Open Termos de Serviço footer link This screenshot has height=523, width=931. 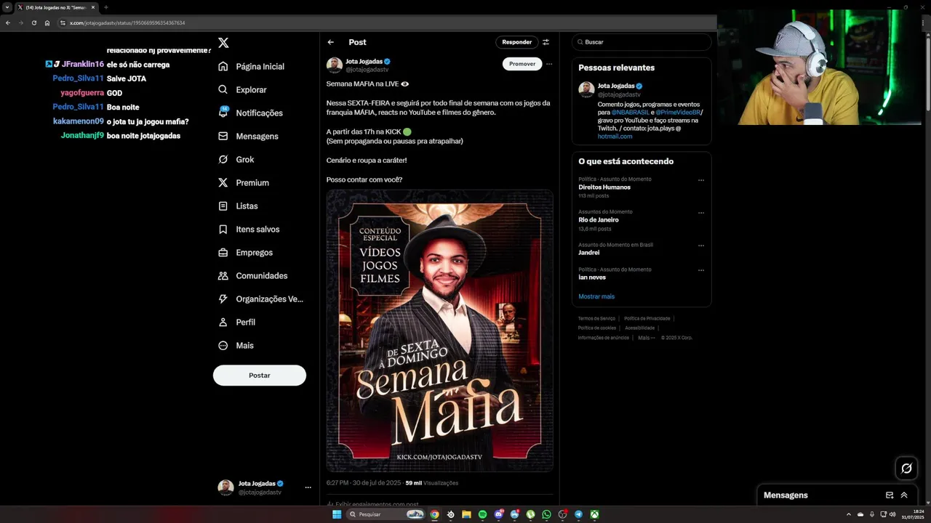tap(596, 318)
